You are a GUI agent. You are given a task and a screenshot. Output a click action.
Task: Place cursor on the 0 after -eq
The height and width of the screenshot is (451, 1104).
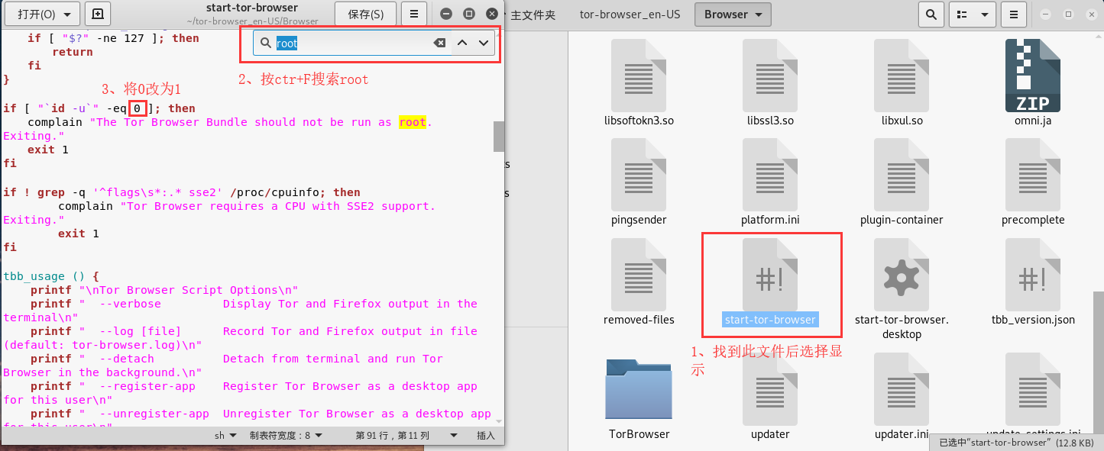click(x=138, y=108)
